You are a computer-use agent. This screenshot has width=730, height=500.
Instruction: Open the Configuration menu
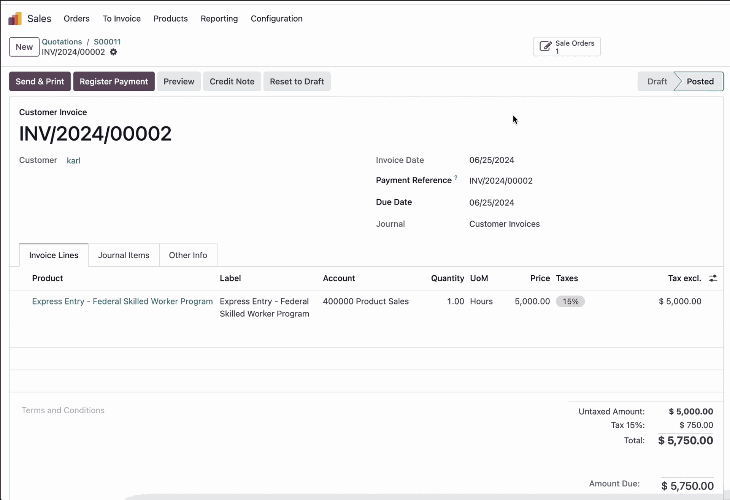pos(276,19)
